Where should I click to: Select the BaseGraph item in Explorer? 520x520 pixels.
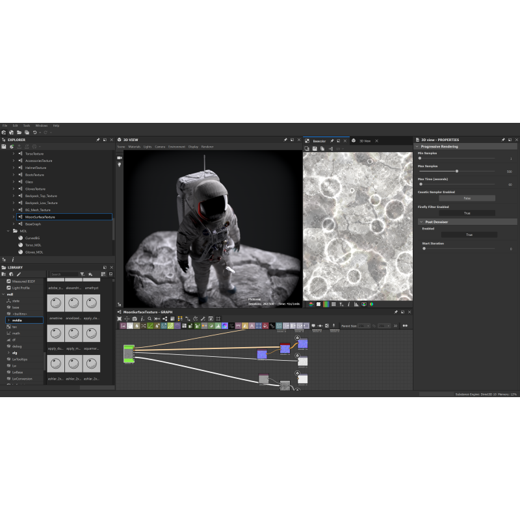pos(33,224)
